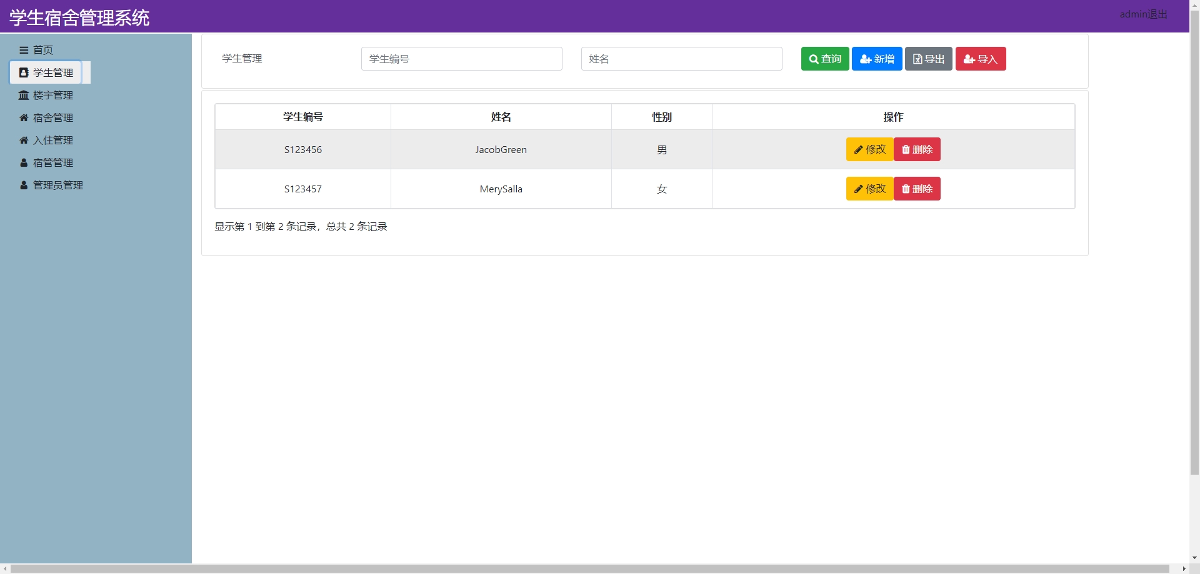This screenshot has width=1200, height=574.
Task: Click the building icon beside 楼宇管理
Action: tap(24, 95)
